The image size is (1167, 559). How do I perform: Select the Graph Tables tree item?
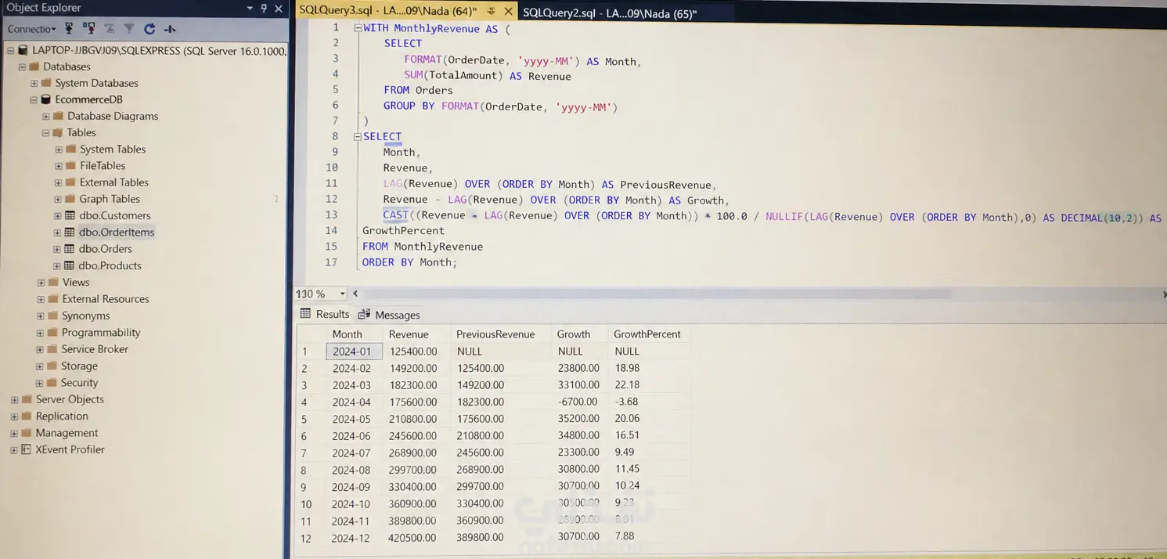point(110,199)
